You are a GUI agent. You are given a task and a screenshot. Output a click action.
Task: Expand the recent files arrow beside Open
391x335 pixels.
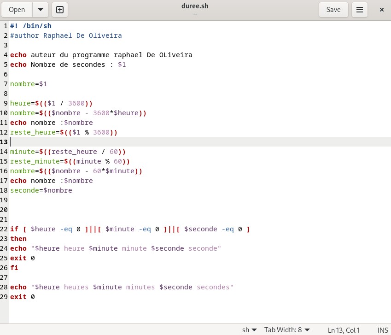(x=41, y=10)
